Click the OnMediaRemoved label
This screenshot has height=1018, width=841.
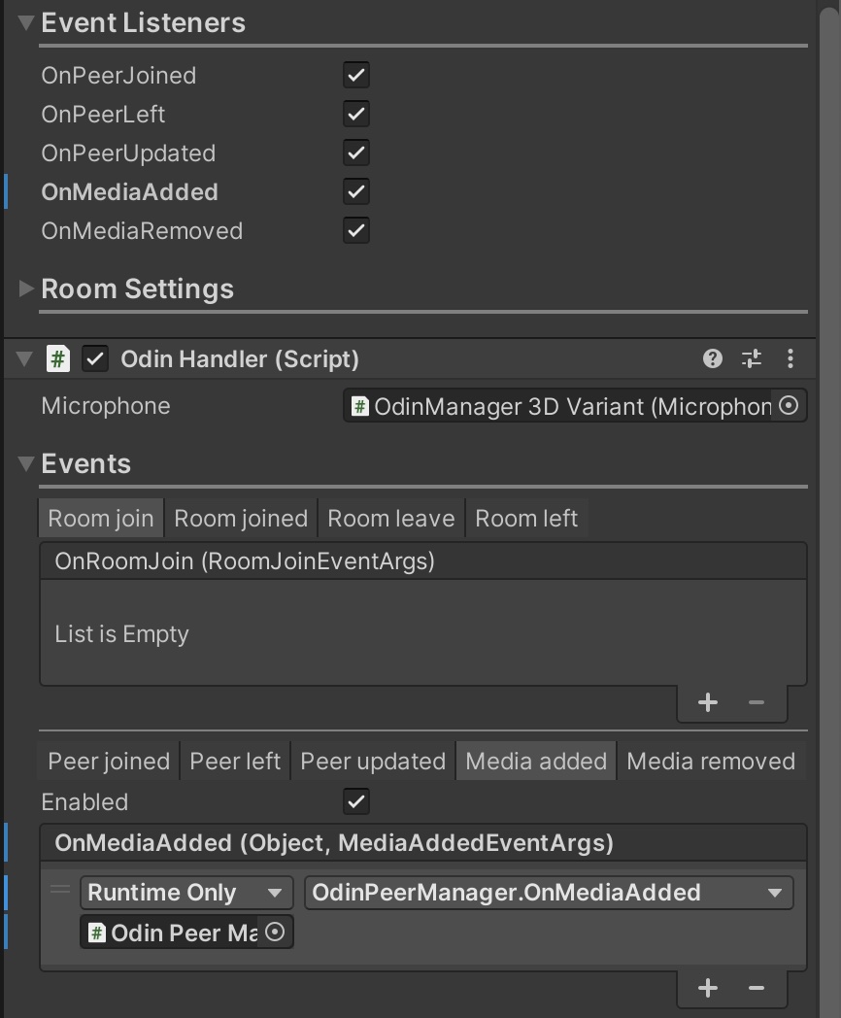[x=142, y=231]
